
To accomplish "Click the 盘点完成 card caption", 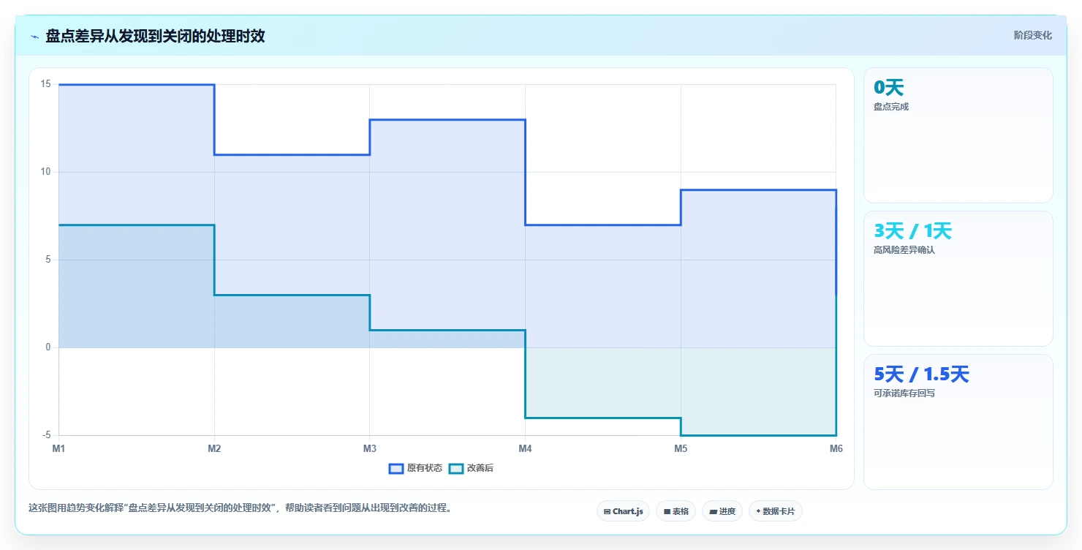I will 891,107.
